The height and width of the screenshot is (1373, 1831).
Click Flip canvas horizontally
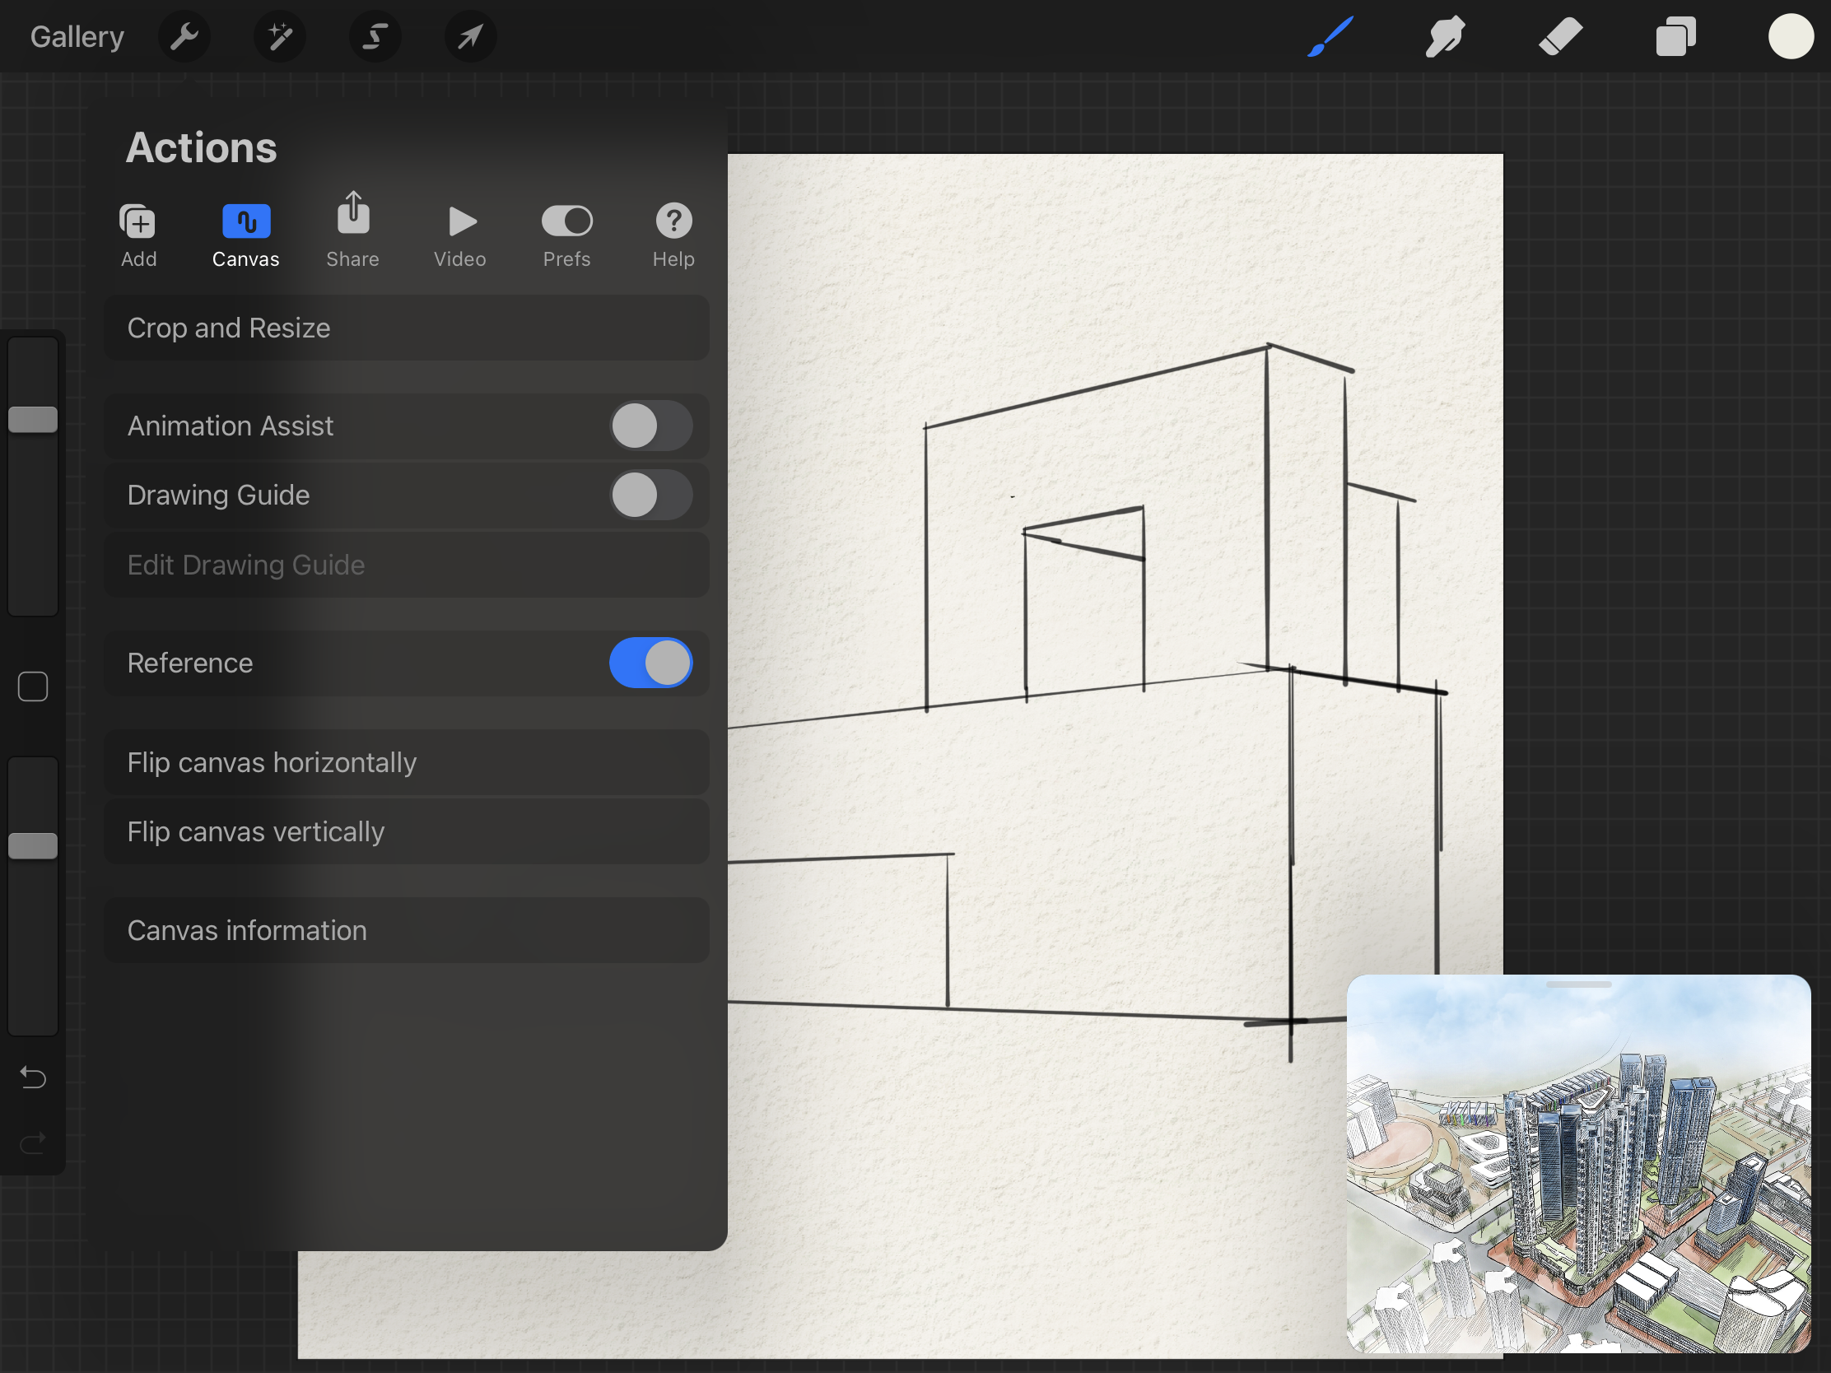(x=271, y=761)
